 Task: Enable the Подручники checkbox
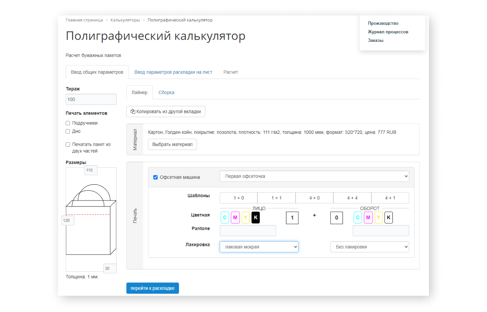[x=68, y=123]
